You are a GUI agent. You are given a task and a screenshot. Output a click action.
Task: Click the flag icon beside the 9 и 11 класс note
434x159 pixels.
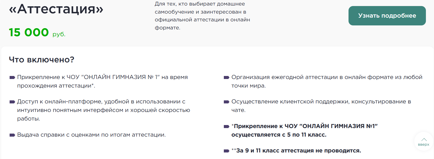pyautogui.click(x=226, y=151)
